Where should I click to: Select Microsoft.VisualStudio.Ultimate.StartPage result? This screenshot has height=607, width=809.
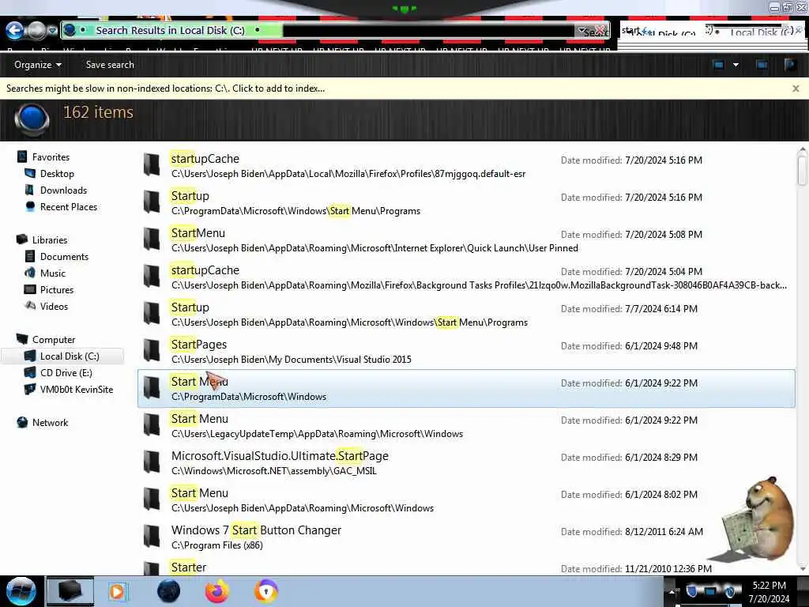click(x=466, y=462)
